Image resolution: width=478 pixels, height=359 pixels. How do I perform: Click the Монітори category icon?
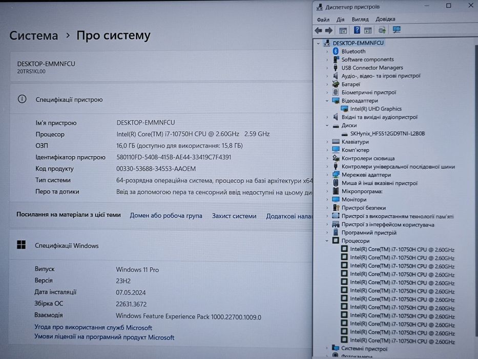336,200
